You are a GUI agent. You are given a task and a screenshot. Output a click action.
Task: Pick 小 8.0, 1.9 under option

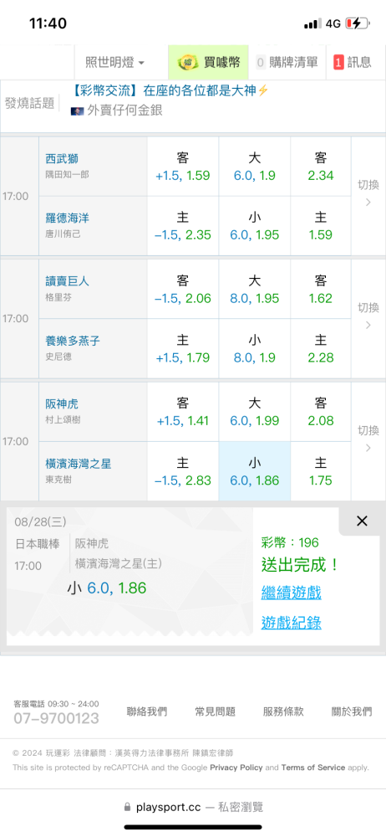point(254,348)
